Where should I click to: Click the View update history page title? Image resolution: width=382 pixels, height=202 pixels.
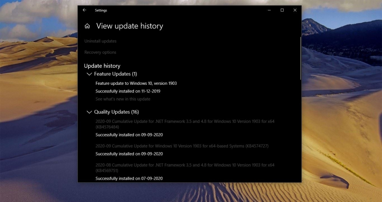click(130, 26)
